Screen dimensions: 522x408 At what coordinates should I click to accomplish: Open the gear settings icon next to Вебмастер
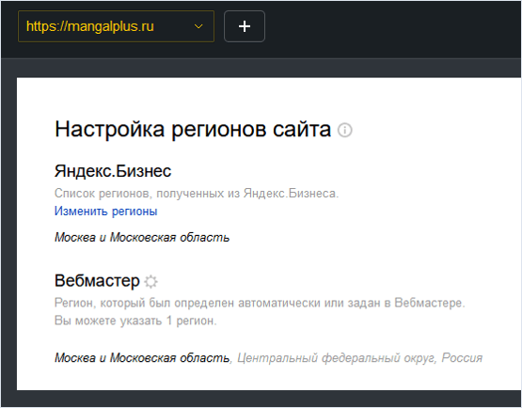coord(150,281)
